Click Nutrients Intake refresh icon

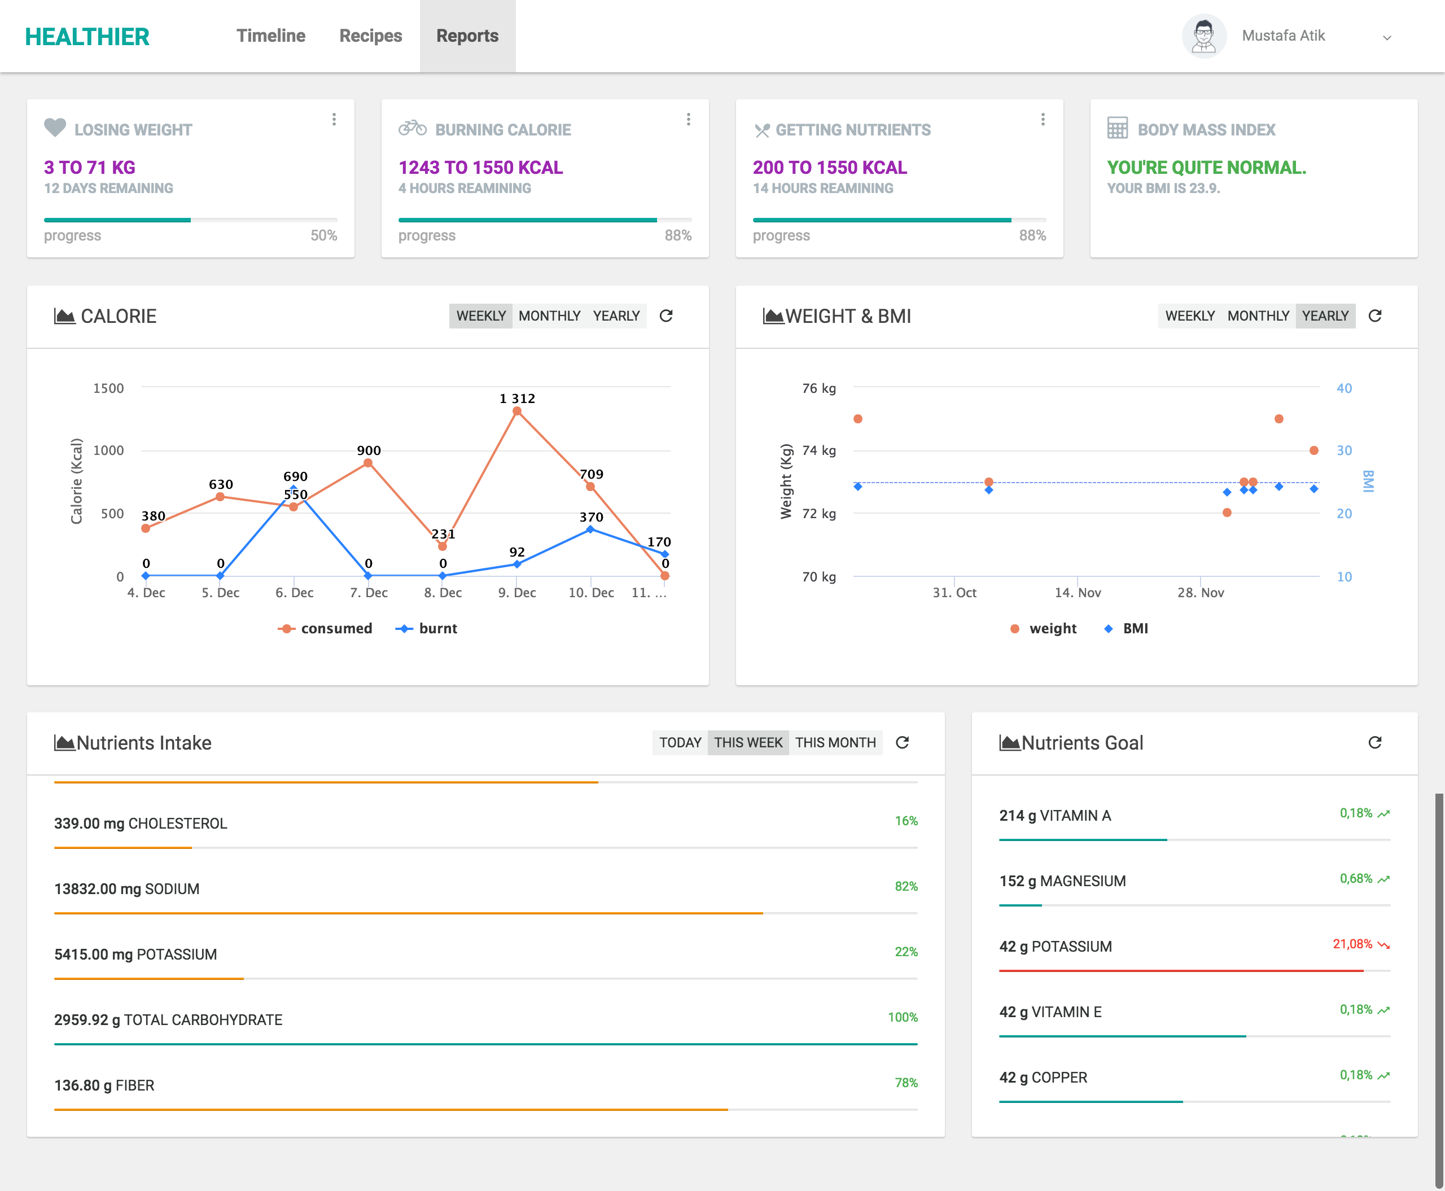click(902, 742)
